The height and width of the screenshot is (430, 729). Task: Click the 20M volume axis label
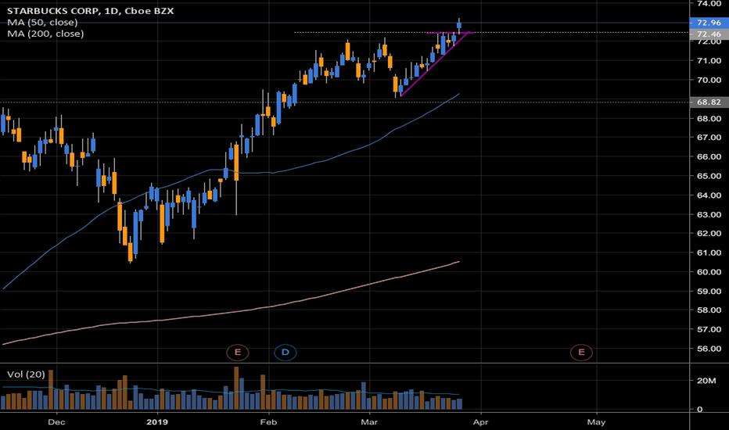click(x=706, y=380)
